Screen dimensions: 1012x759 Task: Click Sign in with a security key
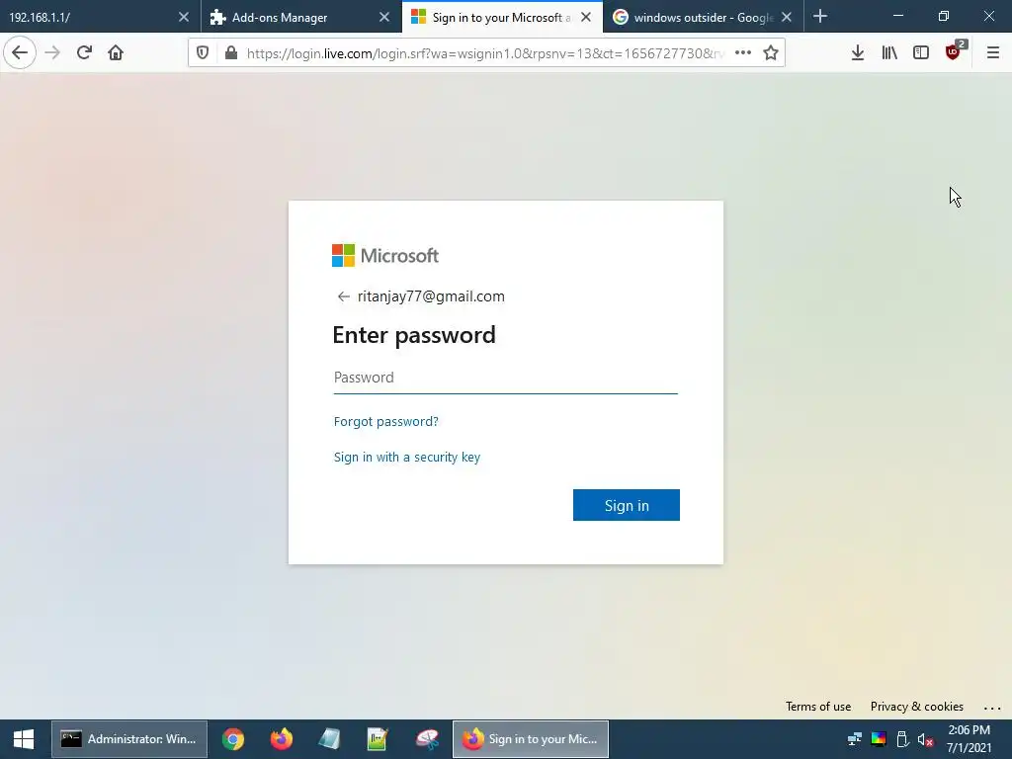(406, 457)
